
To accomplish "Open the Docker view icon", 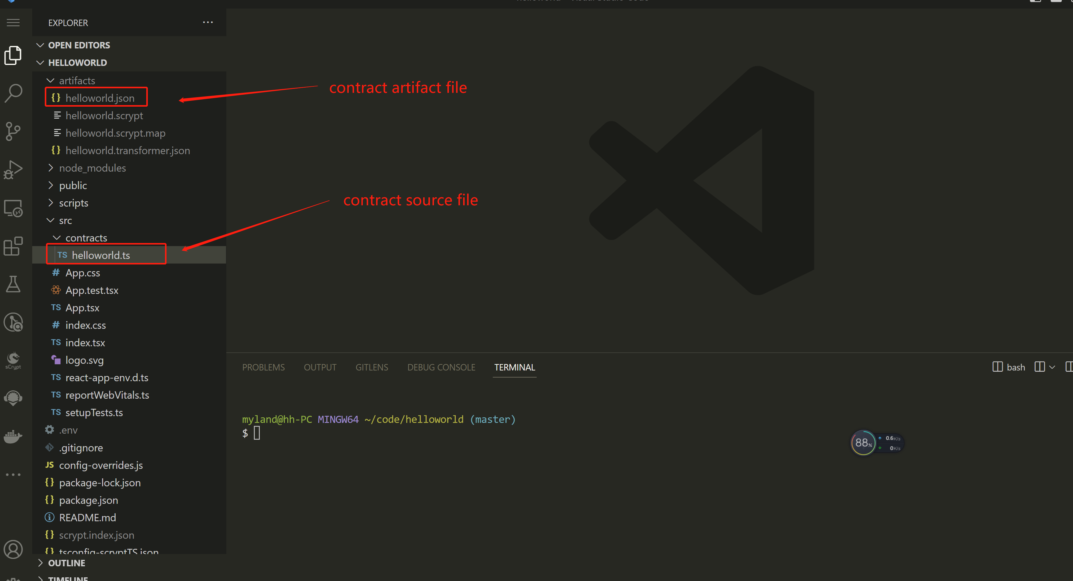I will click(x=13, y=436).
